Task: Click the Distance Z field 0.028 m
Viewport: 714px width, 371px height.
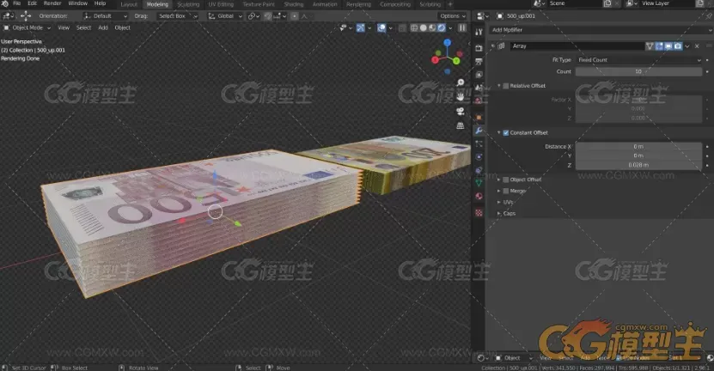Action: [x=639, y=165]
